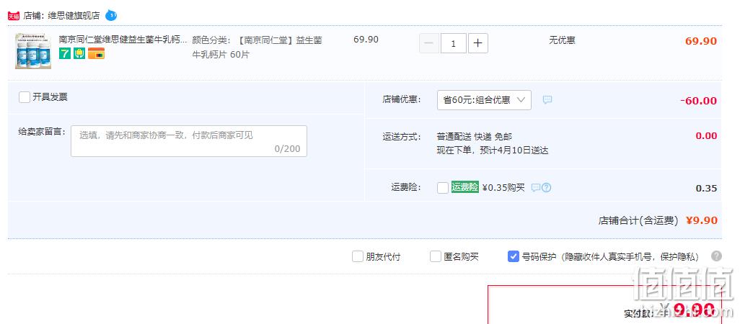The height and width of the screenshot is (324, 740).
Task: Click the 店铺合计 total ¥9.90
Action: coord(701,220)
